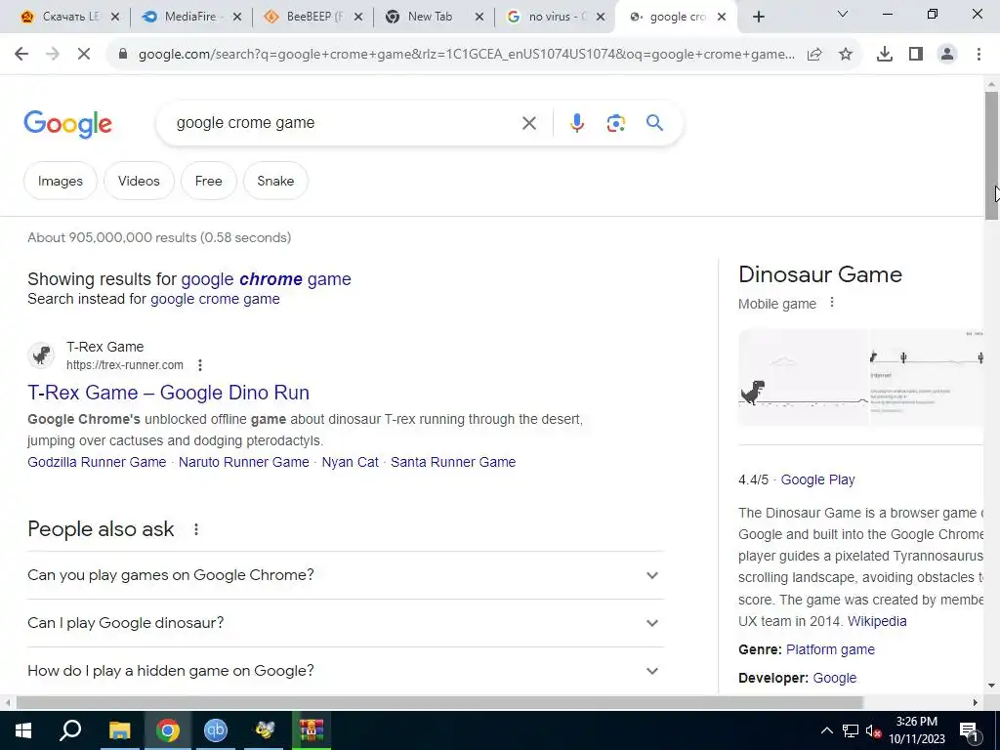
Task: Clear the search box with X
Action: [528, 123]
